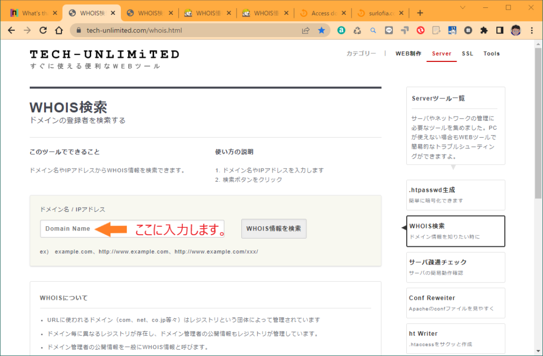Open the share icon in the address bar
543x356 pixels.
(305, 30)
